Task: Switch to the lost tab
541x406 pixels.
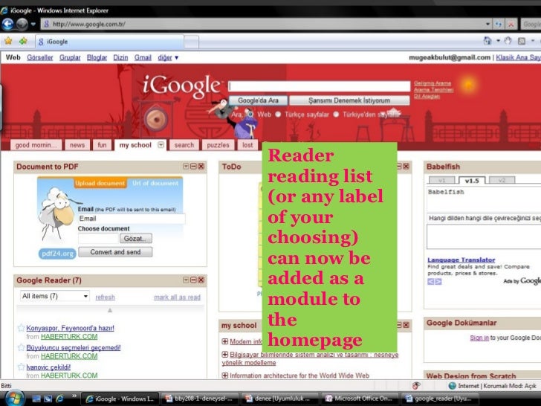Action: [247, 145]
